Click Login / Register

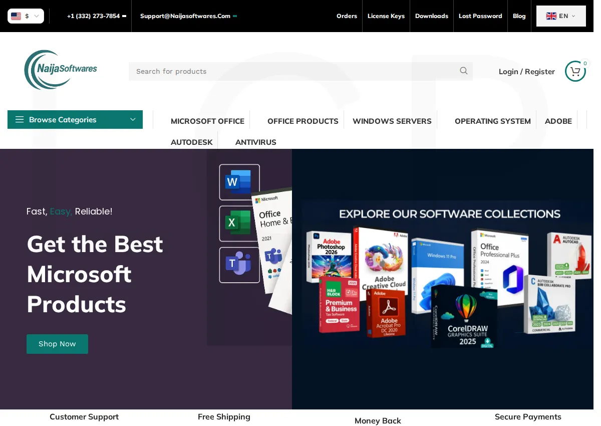click(527, 72)
